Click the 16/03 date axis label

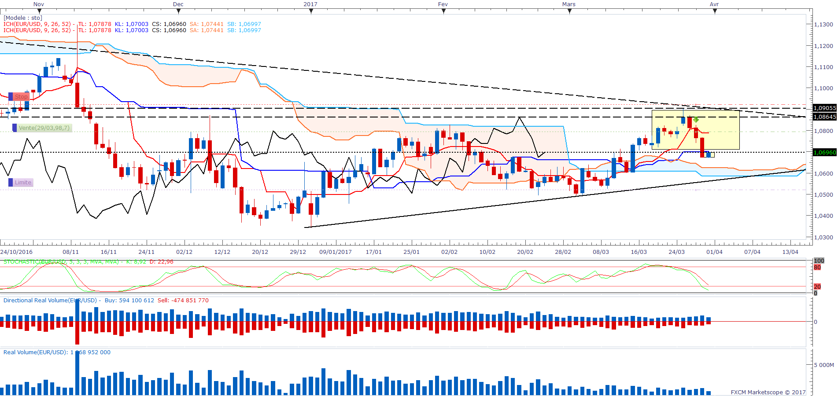639,252
